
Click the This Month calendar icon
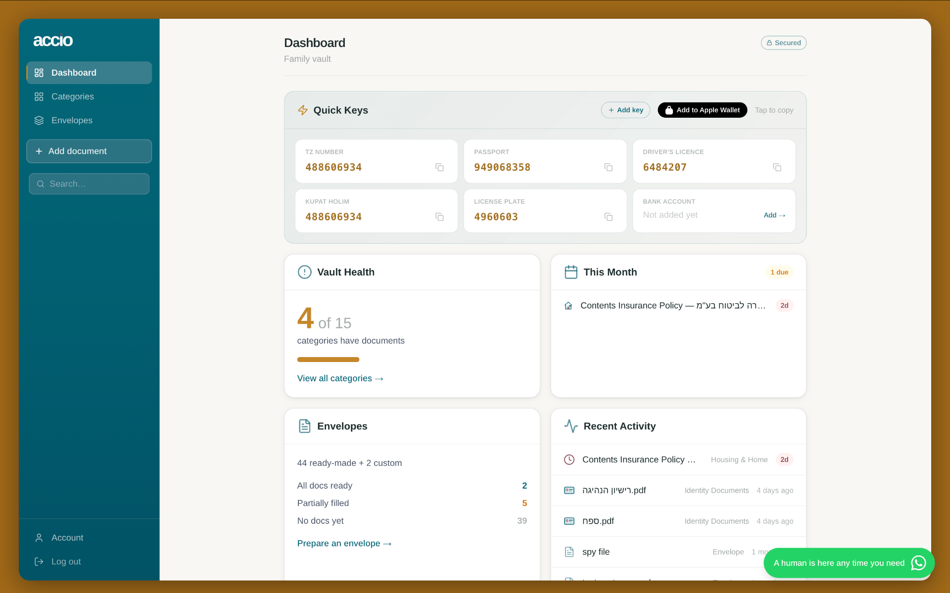[571, 272]
